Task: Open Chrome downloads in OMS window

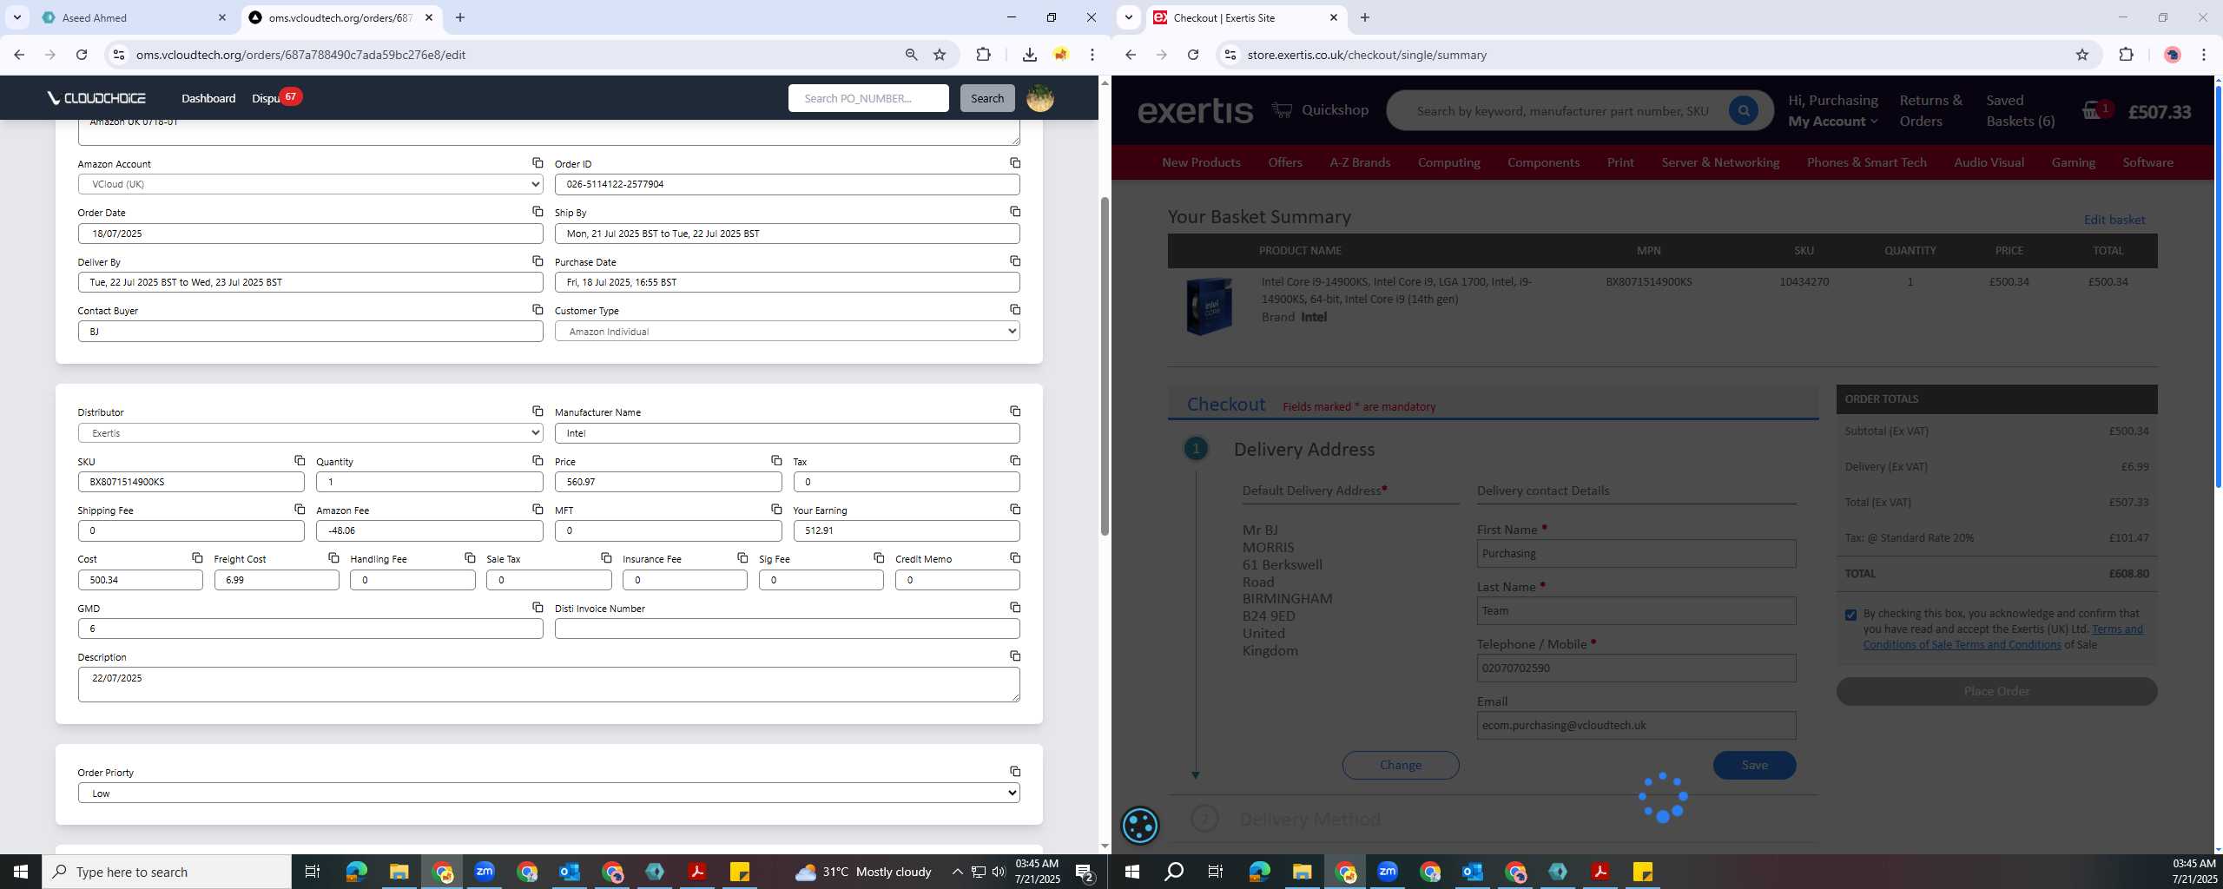Action: pos(1029,55)
